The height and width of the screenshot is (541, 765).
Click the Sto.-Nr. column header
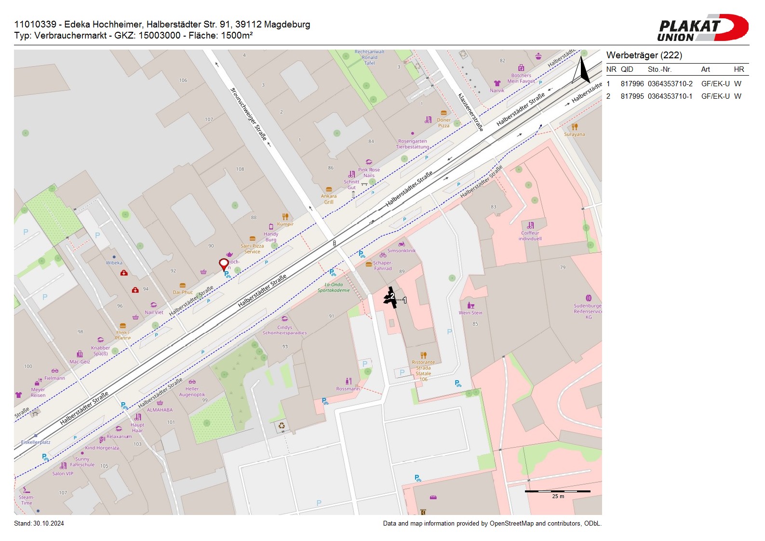coord(659,69)
